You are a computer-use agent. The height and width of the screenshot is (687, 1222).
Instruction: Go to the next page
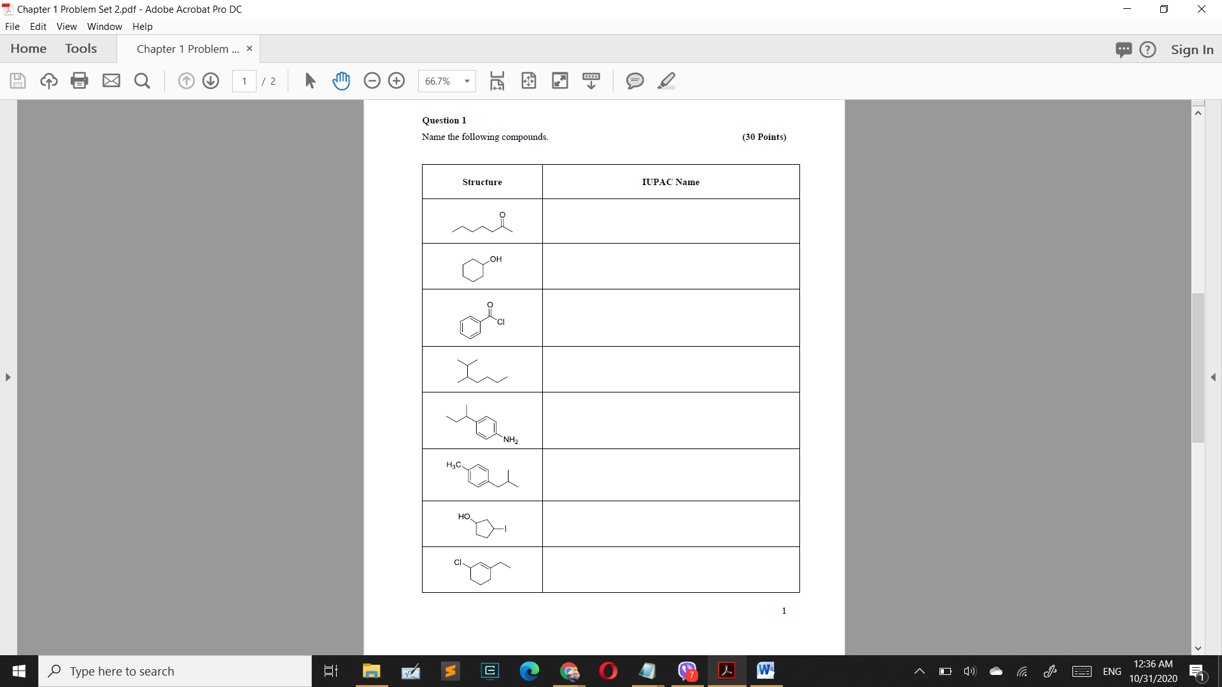(x=211, y=81)
